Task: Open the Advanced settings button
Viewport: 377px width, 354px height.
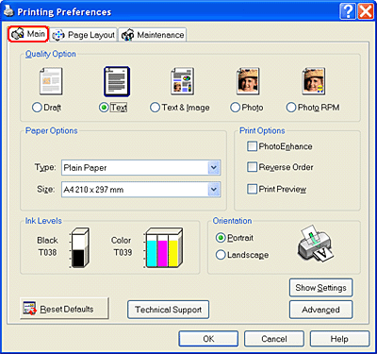Action: click(320, 310)
